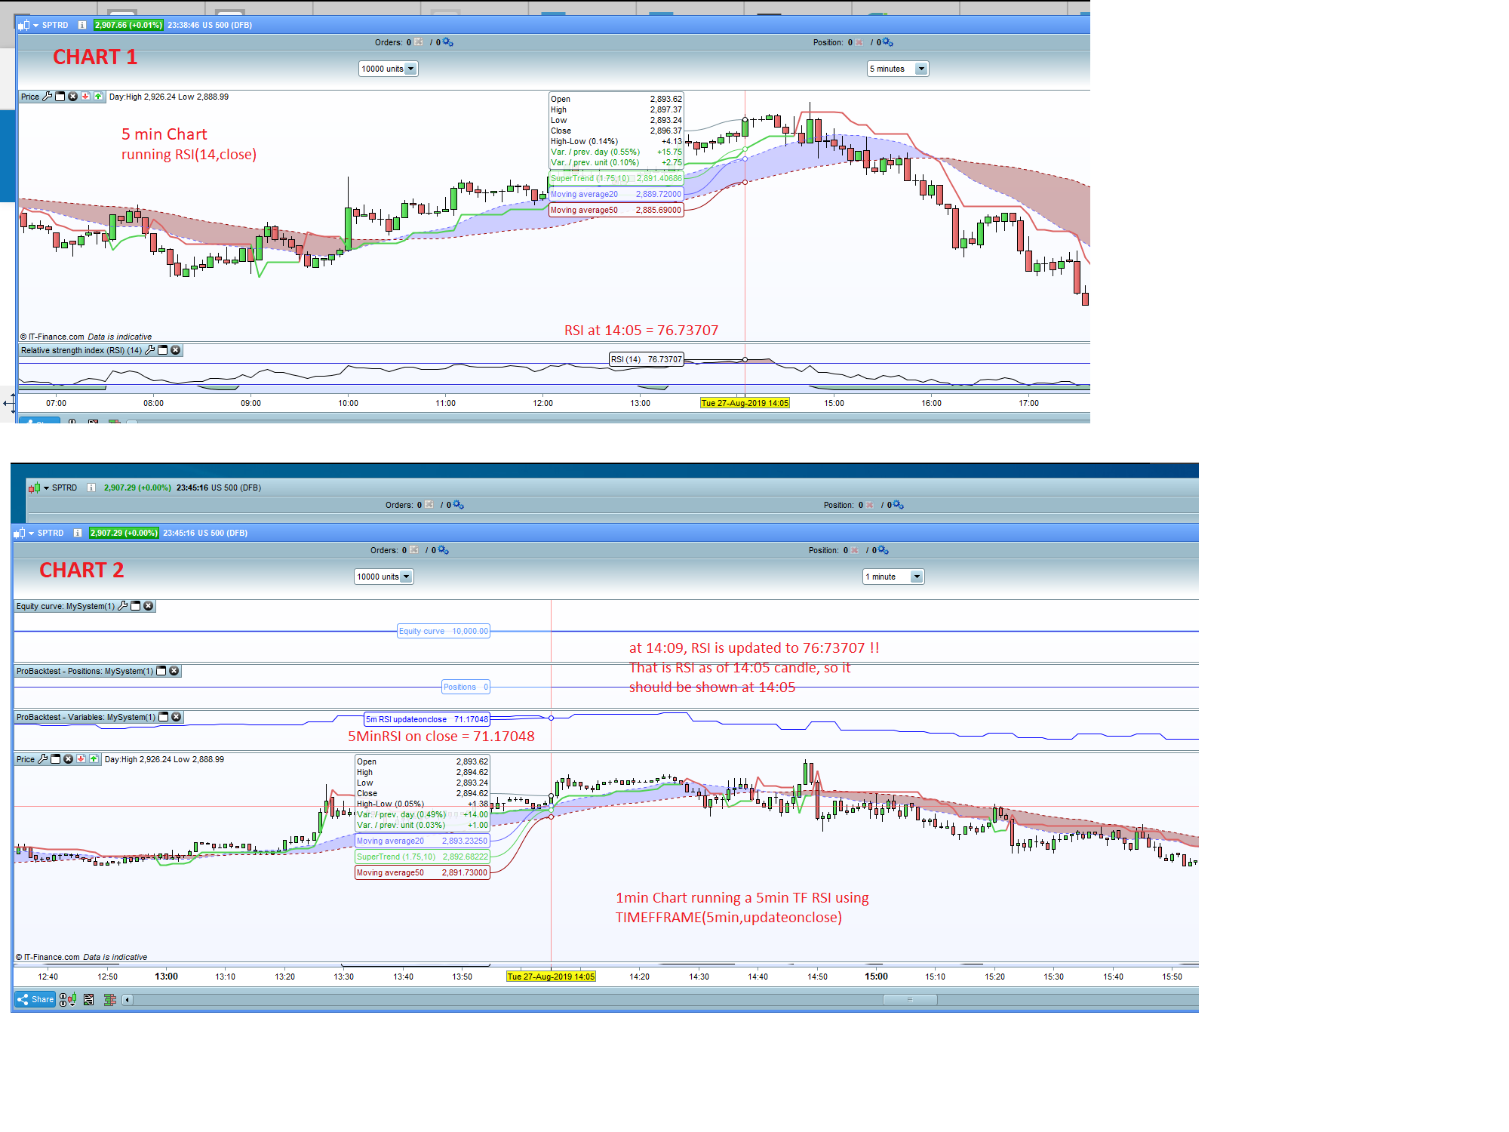Click the red down-arrow icon in Chart 2 Price panel
1509x1132 pixels.
click(x=81, y=759)
